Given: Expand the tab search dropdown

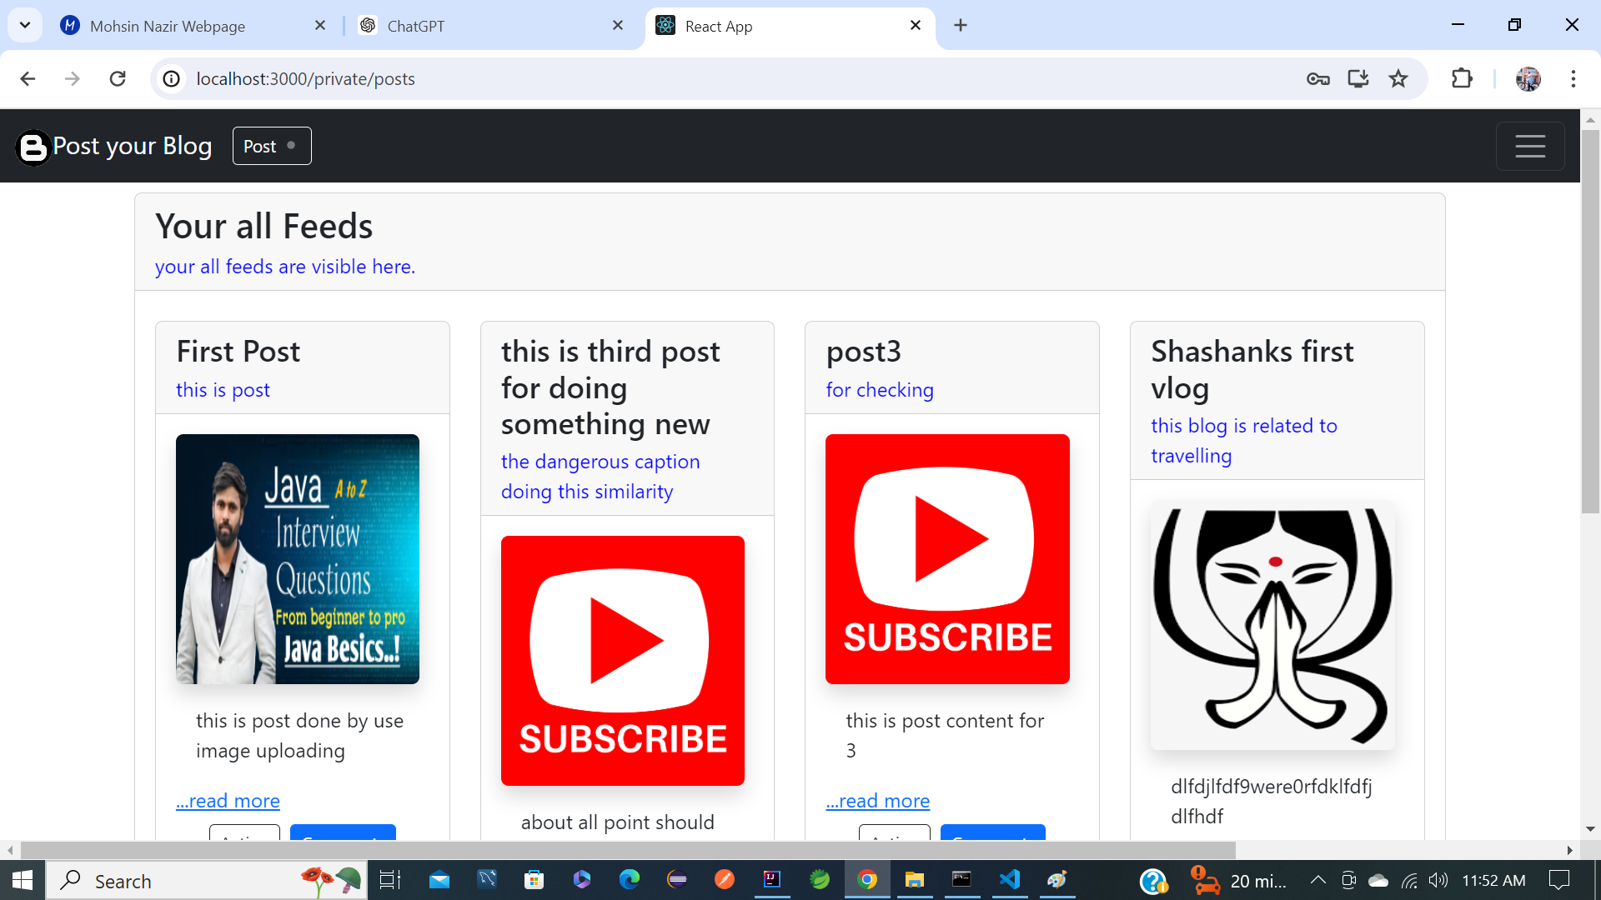Looking at the screenshot, I should click(x=25, y=25).
